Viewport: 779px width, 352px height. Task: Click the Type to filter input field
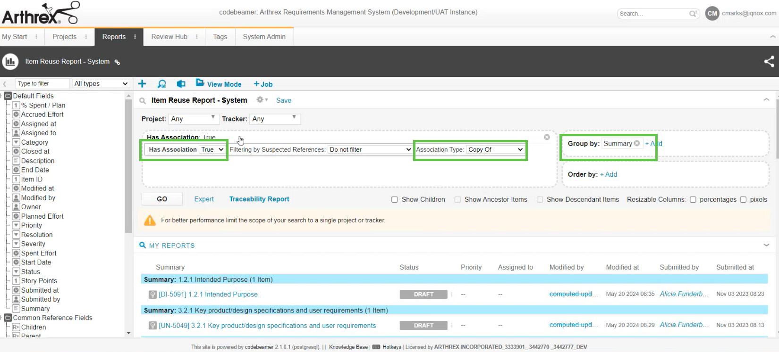point(42,83)
